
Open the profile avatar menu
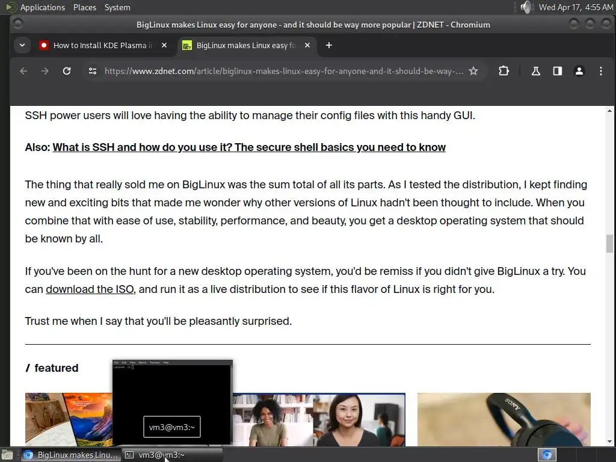[579, 71]
